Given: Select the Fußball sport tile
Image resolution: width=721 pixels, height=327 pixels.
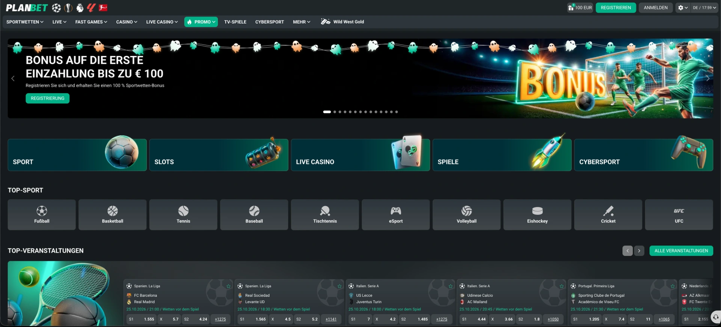Looking at the screenshot, I should coord(42,214).
